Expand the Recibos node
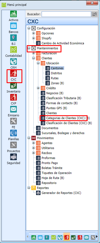Viewport: 100px width, 243px height. click(x=33, y=153)
